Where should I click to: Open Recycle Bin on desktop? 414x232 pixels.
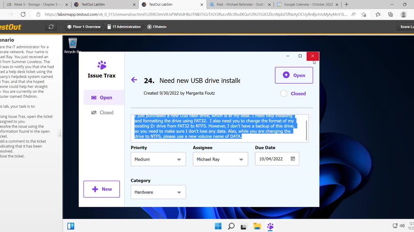tap(73, 45)
